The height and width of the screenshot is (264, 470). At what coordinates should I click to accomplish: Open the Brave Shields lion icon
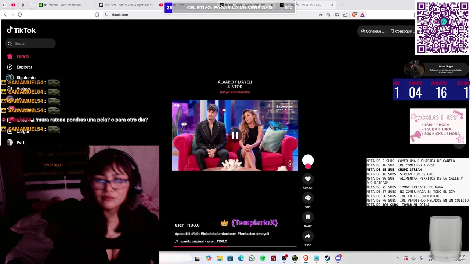(354, 15)
